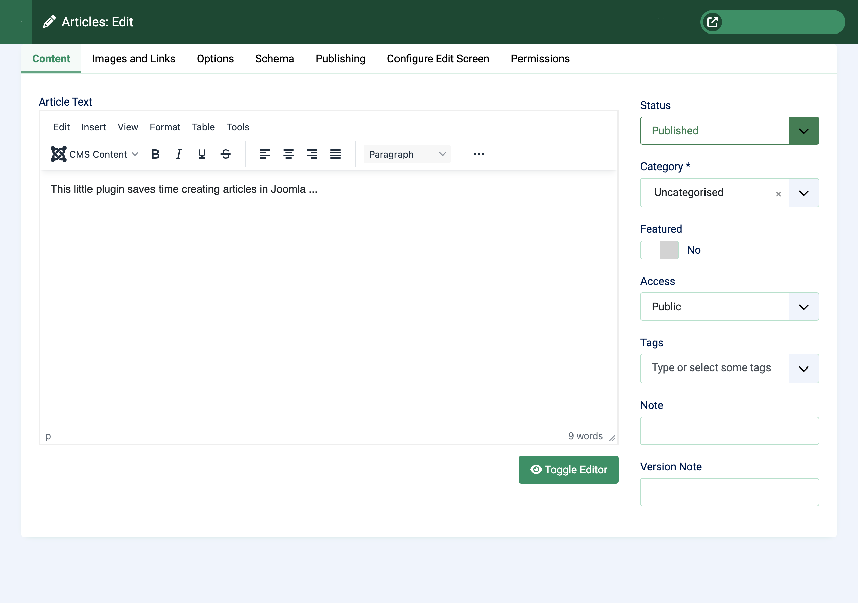Expand the Access dropdown set to Public
858x603 pixels.
tap(729, 307)
